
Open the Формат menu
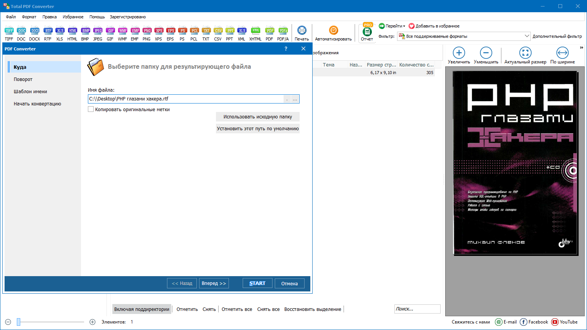[29, 17]
